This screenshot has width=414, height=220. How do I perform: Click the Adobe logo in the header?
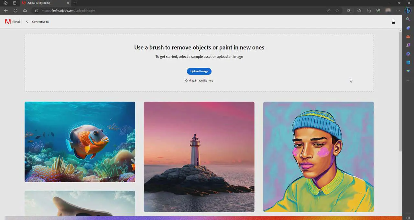pyautogui.click(x=8, y=22)
